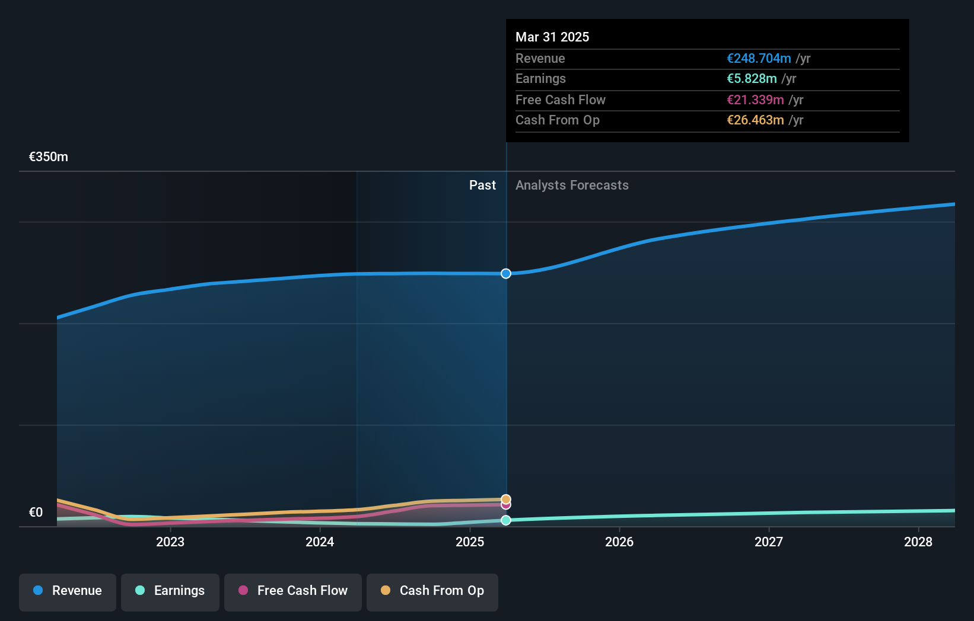Viewport: 974px width, 621px height.
Task: Click the €5.828m earnings value
Action: tap(752, 79)
